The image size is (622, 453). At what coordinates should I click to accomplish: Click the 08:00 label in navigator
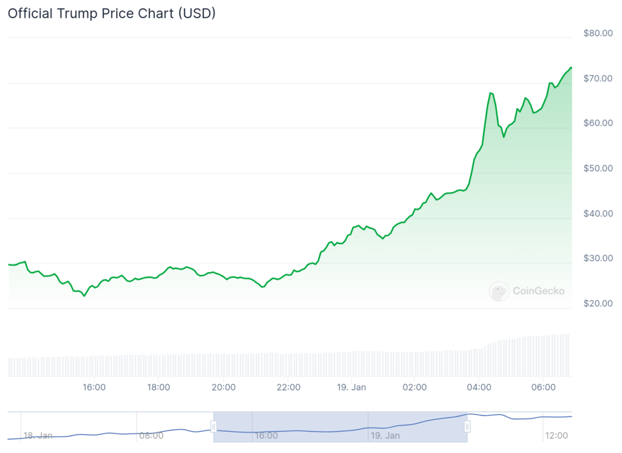(x=151, y=435)
